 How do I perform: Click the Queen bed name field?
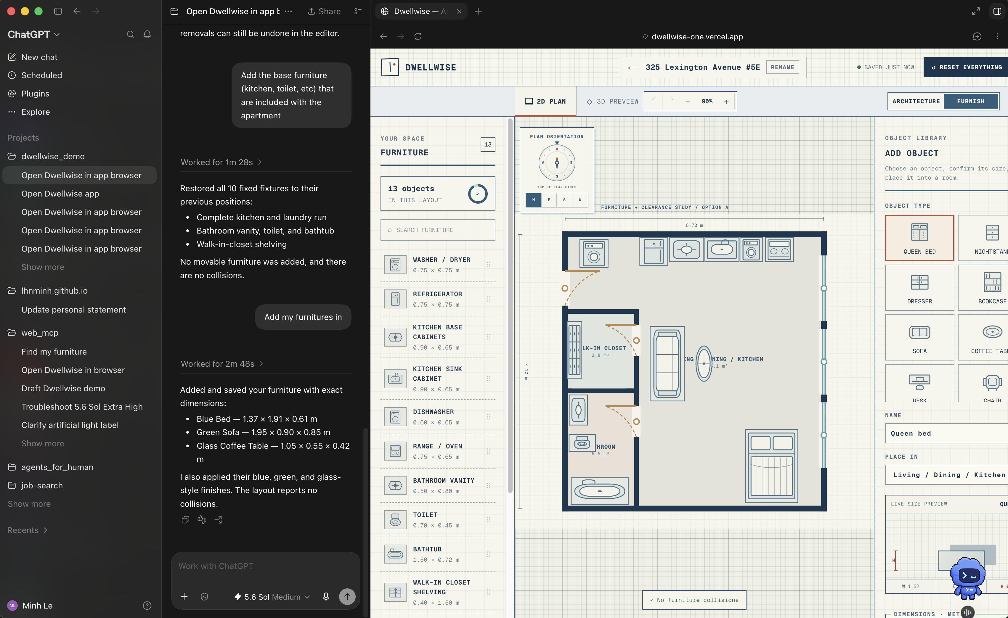tap(947, 433)
